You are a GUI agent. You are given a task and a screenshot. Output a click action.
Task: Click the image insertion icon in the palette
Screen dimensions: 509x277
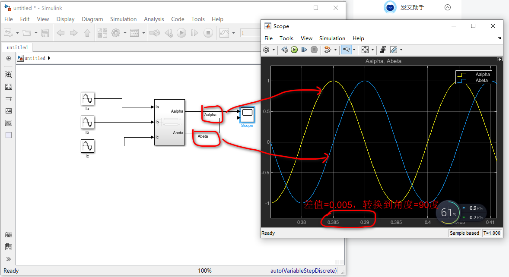coord(9,123)
